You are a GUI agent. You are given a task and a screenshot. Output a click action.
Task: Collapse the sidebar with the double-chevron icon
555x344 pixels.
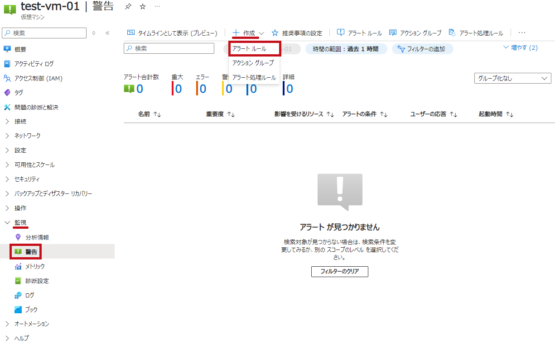pyautogui.click(x=107, y=33)
